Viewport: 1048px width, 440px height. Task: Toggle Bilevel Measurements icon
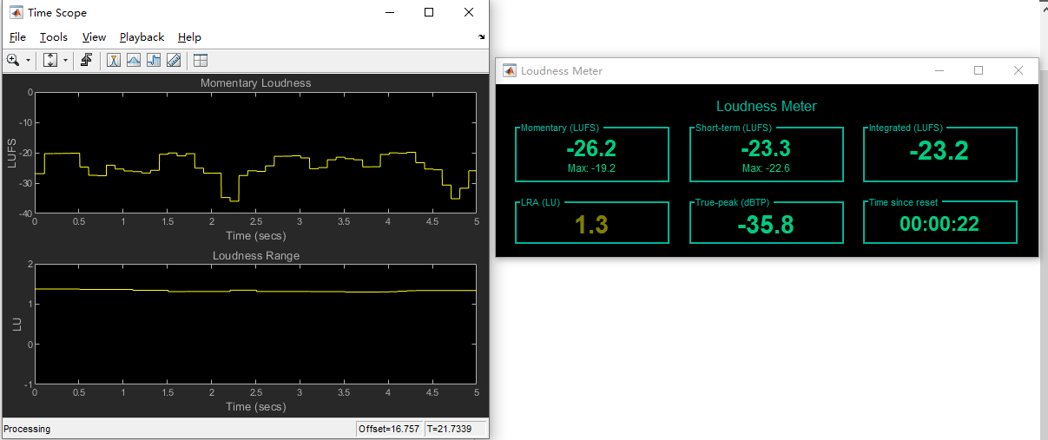coord(154,60)
